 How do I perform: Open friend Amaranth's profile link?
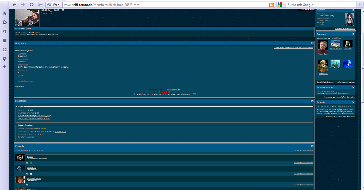pyautogui.click(x=31, y=168)
